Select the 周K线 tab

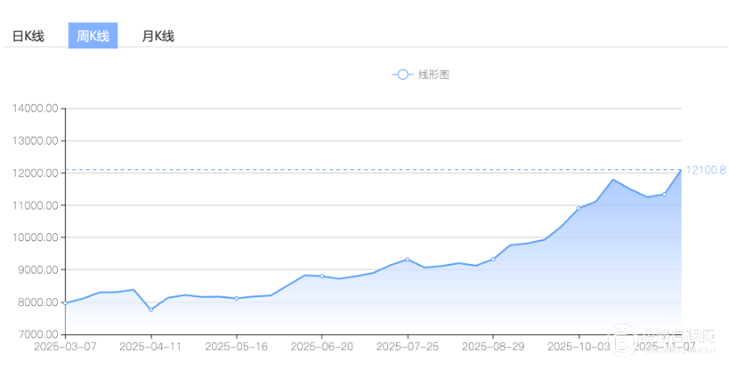(x=93, y=36)
